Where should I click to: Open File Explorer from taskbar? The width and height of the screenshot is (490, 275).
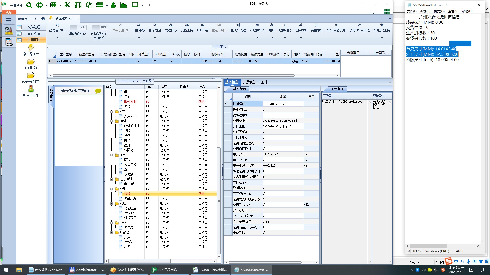pyautogui.click(x=19, y=270)
